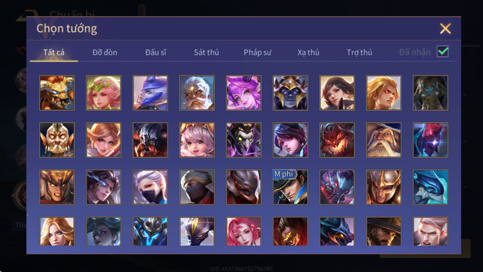This screenshot has height=272, width=483.
Task: Select the red demon-faced hero
Action: (x=337, y=140)
